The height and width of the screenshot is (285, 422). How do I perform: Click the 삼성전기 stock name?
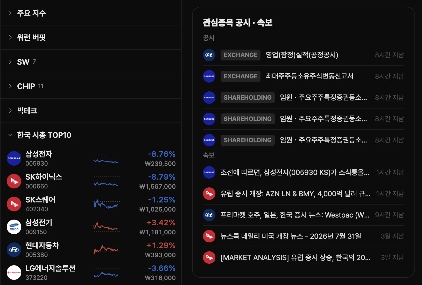(x=39, y=223)
